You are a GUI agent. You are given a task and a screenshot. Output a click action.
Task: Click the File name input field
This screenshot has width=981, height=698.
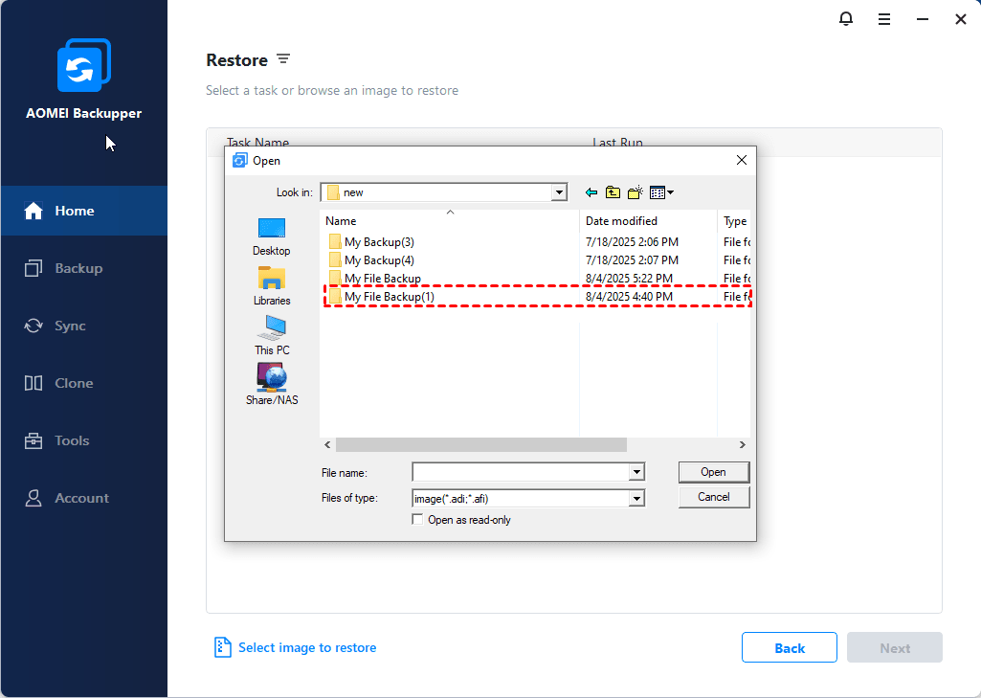521,472
